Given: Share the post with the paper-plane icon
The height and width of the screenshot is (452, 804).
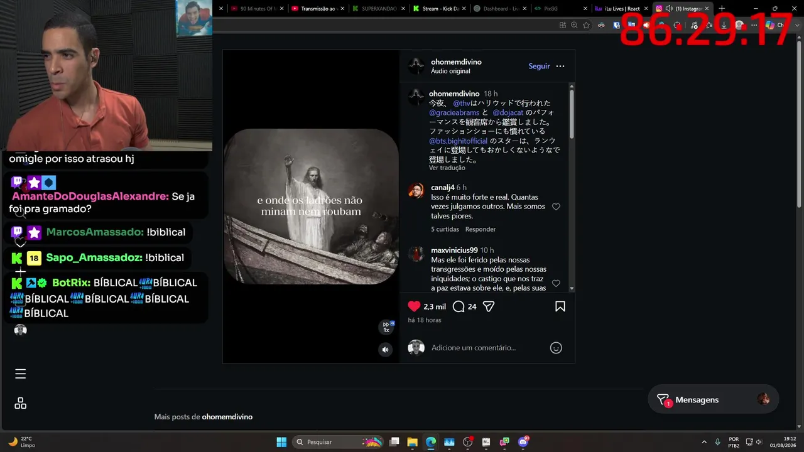Looking at the screenshot, I should [x=489, y=306].
